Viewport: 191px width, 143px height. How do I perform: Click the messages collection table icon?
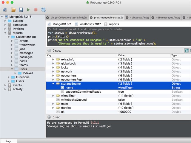click(x=16, y=53)
